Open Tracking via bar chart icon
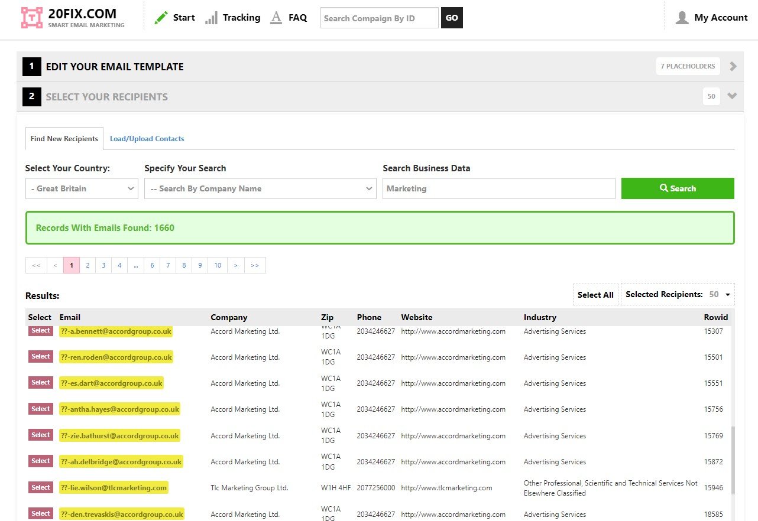Screen dimensions: 758x521 [x=211, y=18]
